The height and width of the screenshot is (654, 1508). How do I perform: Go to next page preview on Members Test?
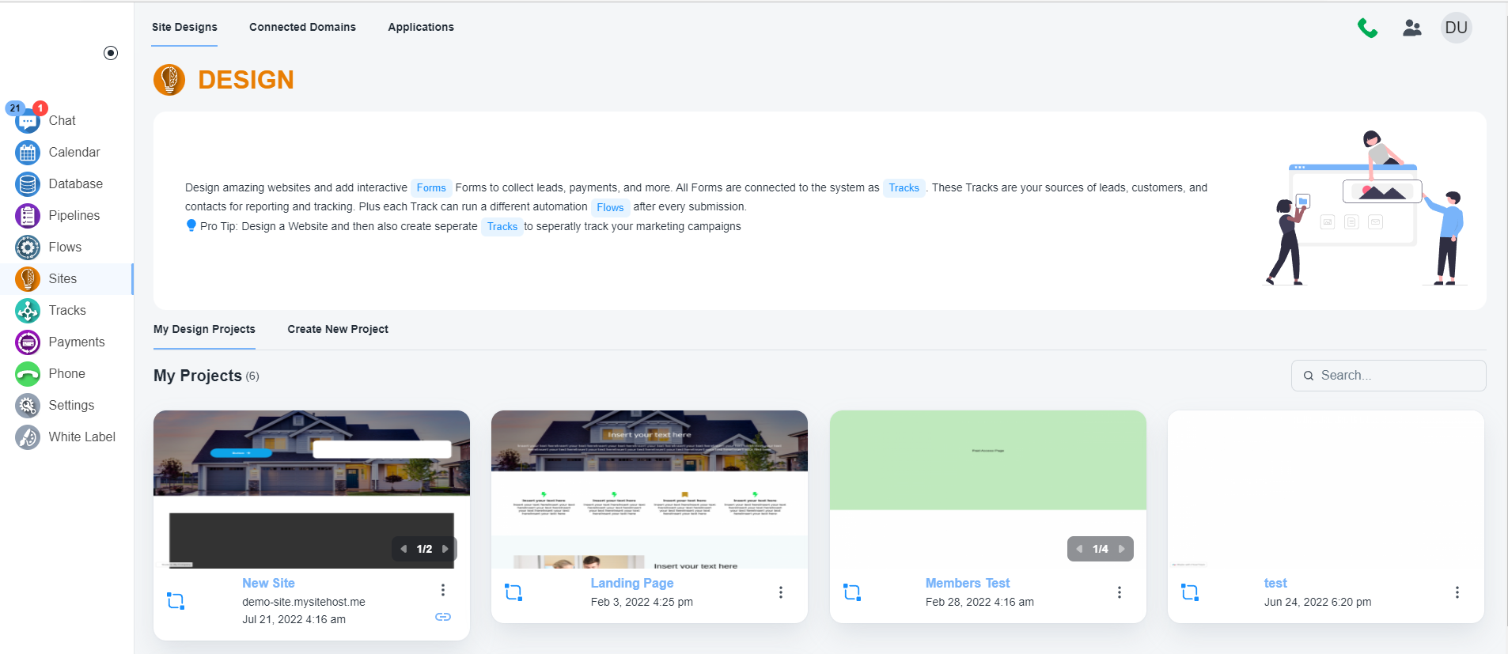click(x=1122, y=549)
